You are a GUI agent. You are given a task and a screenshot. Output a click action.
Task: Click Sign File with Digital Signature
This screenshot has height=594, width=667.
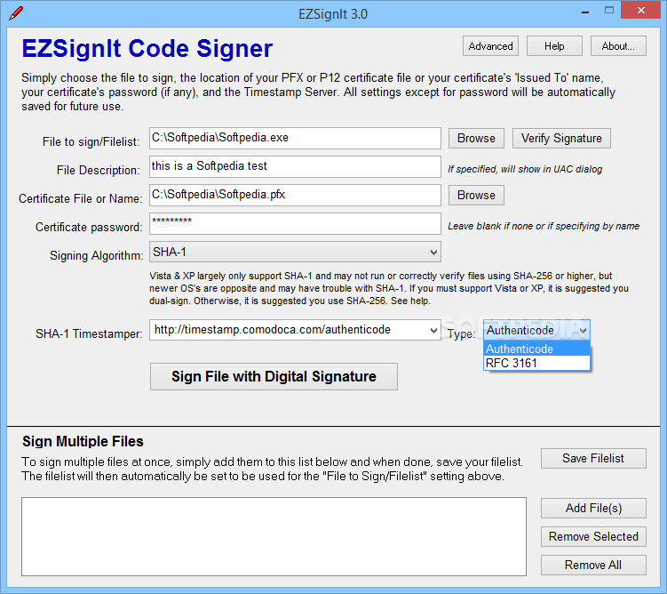pos(274,376)
